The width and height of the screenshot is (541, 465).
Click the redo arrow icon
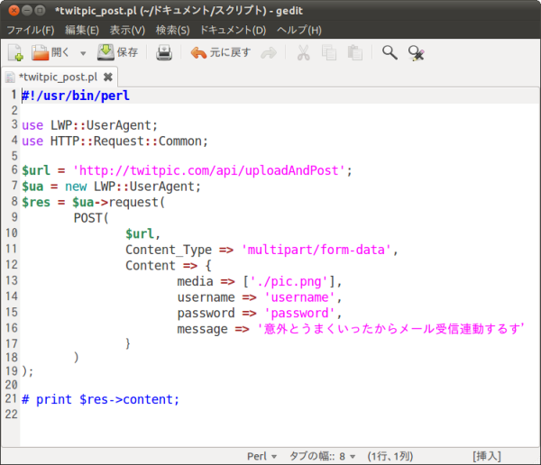pyautogui.click(x=269, y=53)
